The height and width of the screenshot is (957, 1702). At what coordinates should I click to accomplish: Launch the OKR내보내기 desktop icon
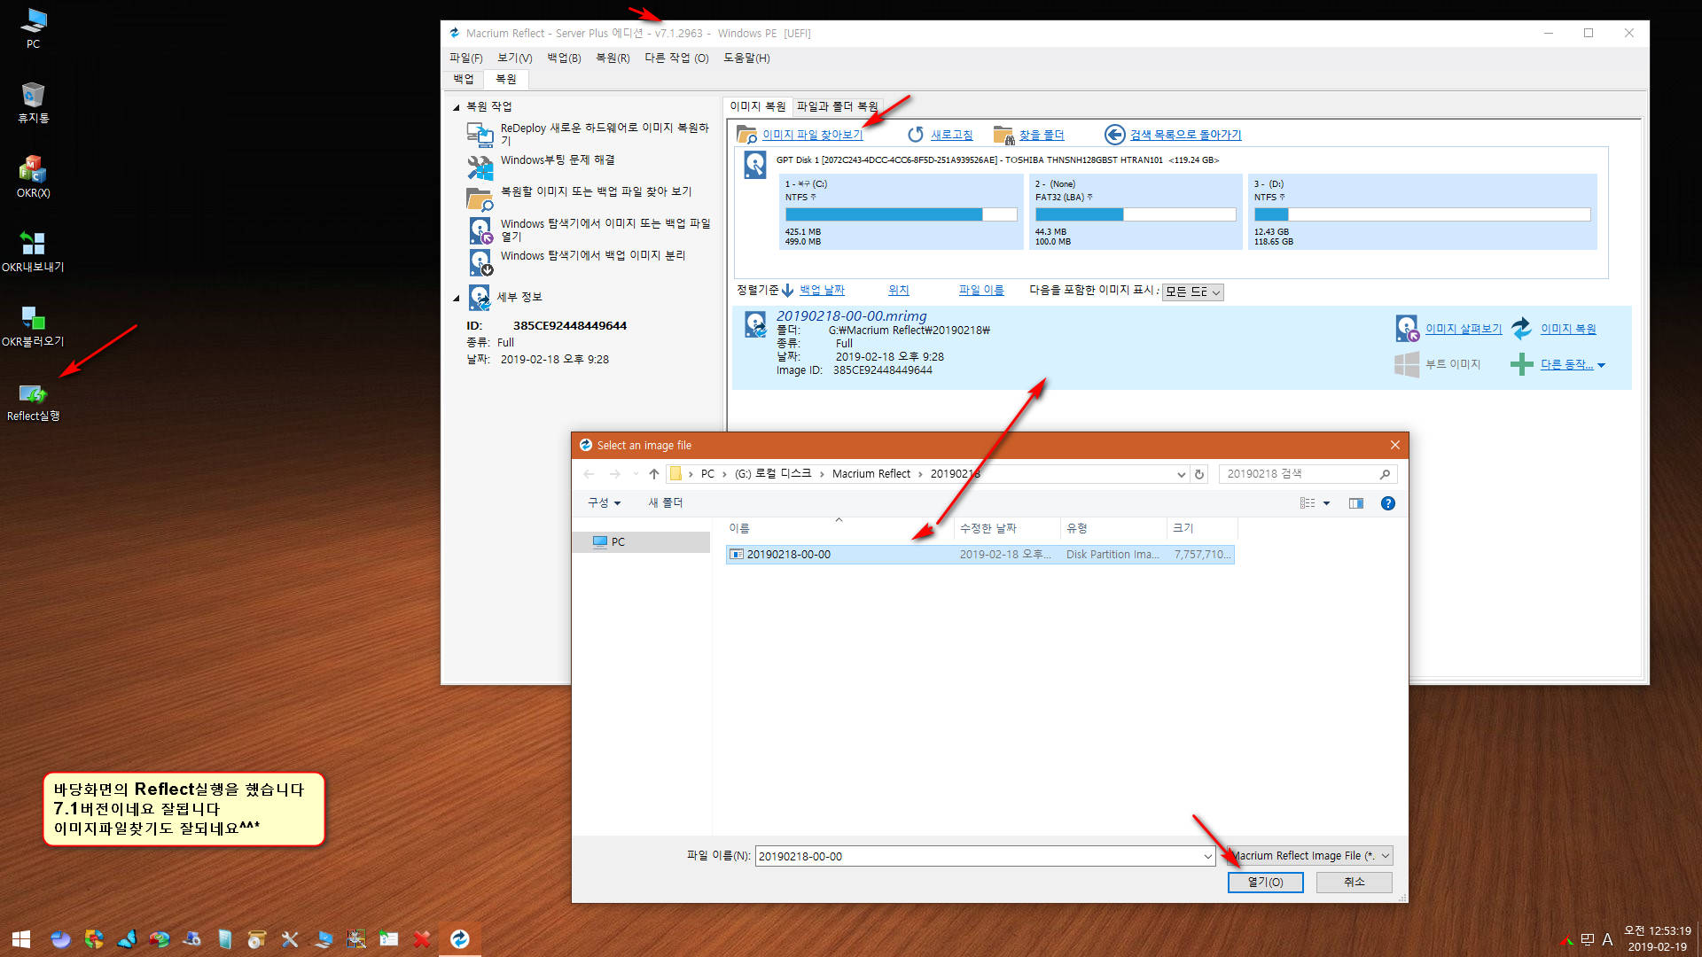point(33,251)
